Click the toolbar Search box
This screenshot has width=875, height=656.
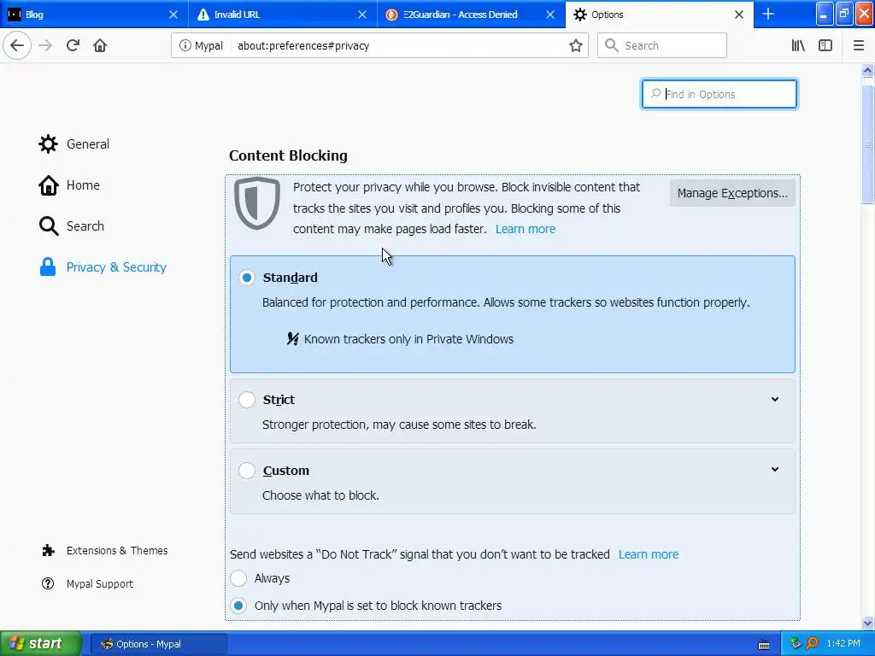pyautogui.click(x=662, y=46)
